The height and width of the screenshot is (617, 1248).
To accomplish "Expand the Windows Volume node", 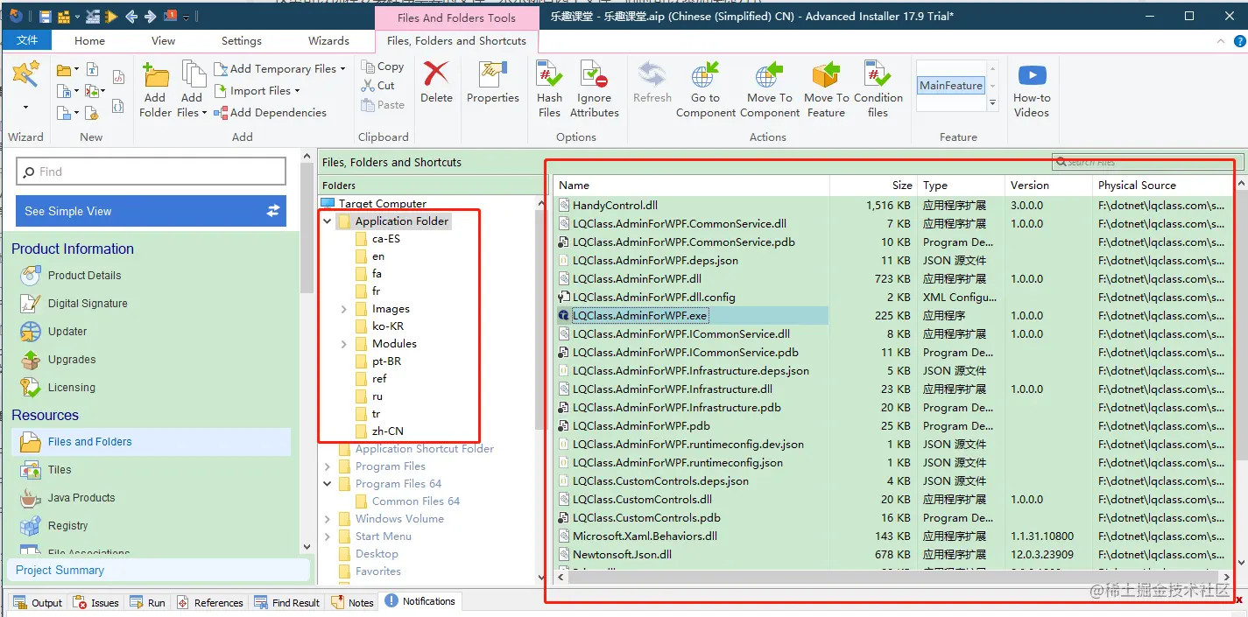I will point(328,519).
